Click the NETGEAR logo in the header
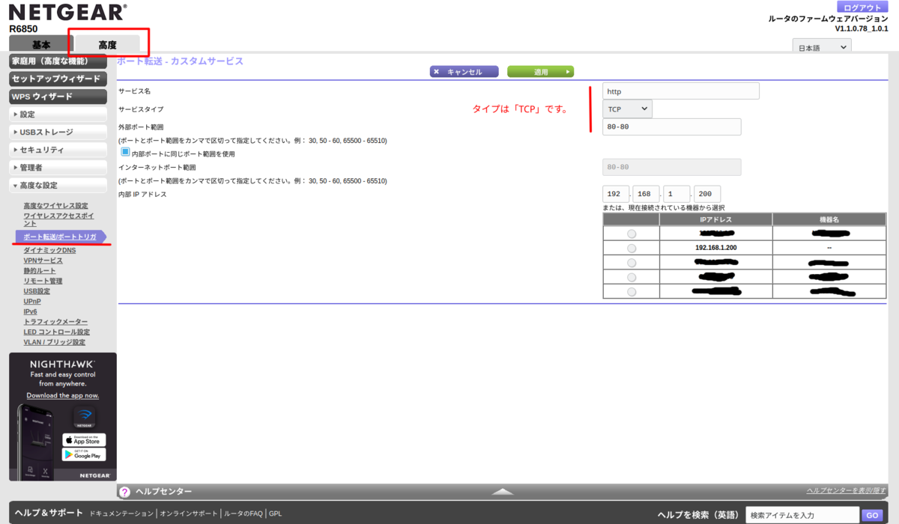This screenshot has width=899, height=524. point(67,13)
